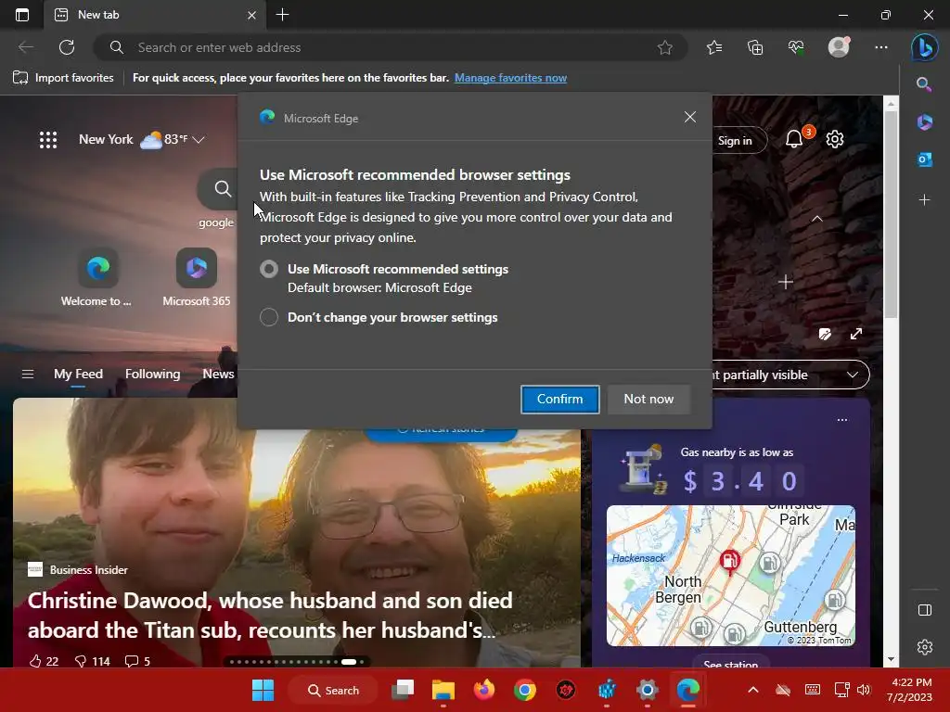Select Don't change your browser settings
The image size is (950, 712).
point(269,317)
